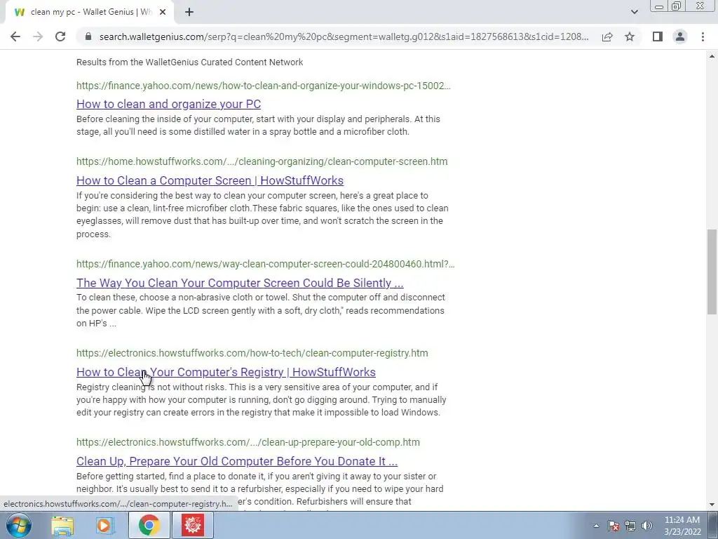Click the home.howstuffworks.com clean-computer-screen URL text

(x=262, y=161)
